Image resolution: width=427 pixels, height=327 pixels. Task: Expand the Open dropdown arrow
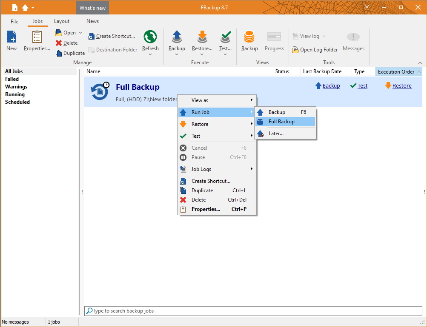[x=80, y=33]
